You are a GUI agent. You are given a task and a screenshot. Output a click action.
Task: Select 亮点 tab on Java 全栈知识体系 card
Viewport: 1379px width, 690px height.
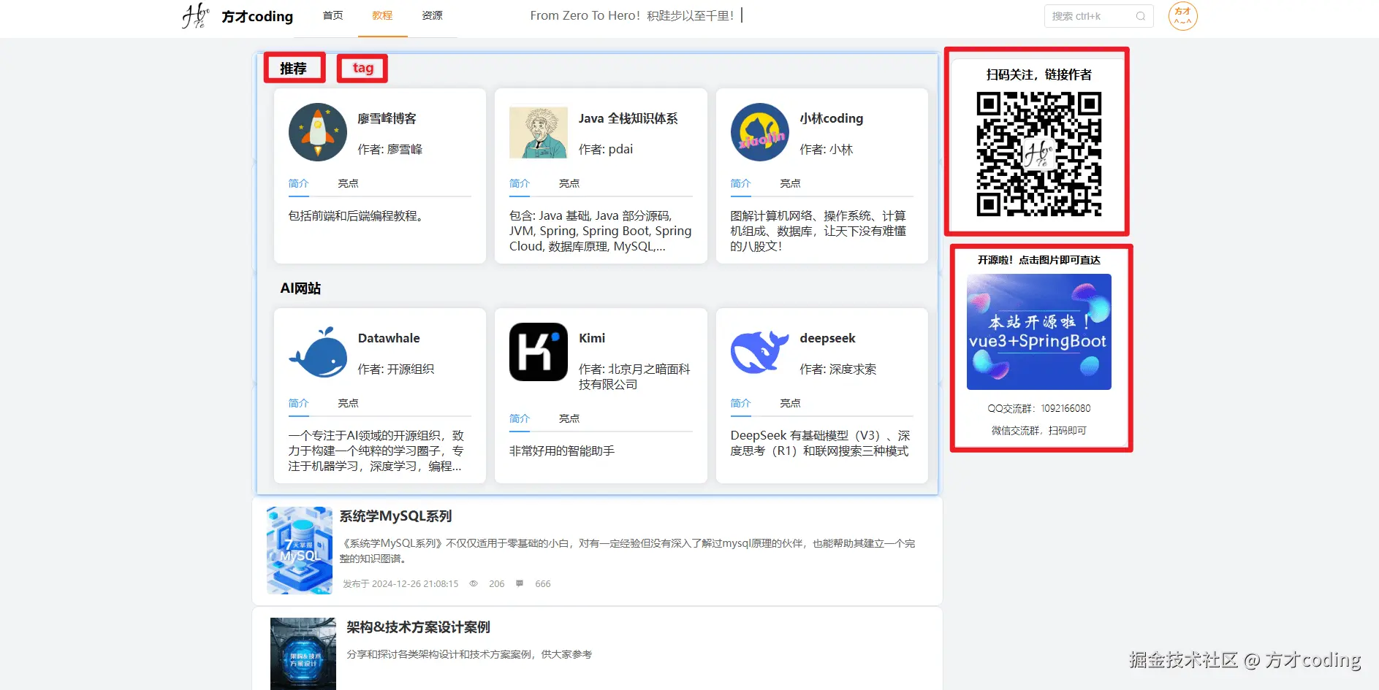569,183
